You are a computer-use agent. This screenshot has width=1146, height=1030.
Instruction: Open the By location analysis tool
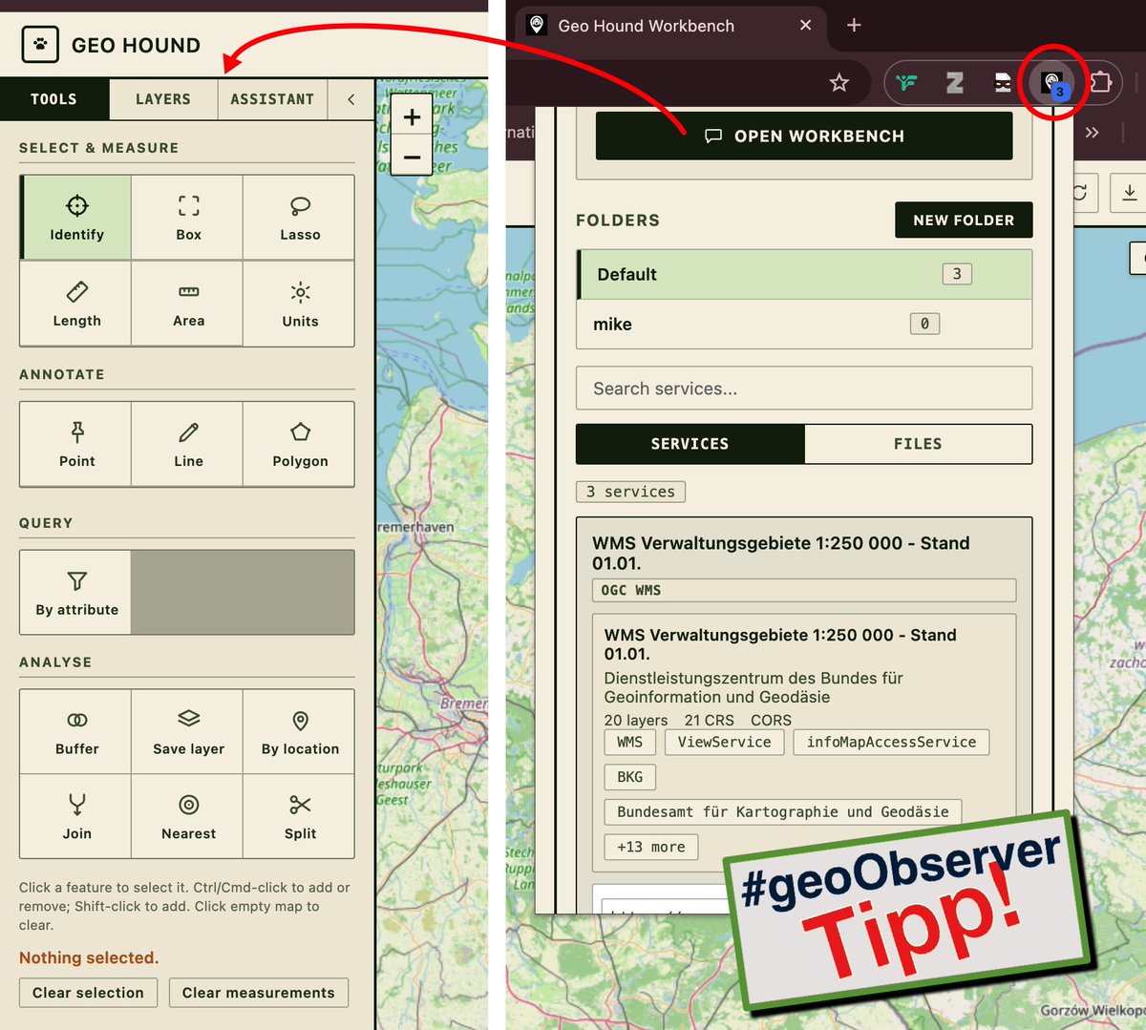tap(300, 732)
